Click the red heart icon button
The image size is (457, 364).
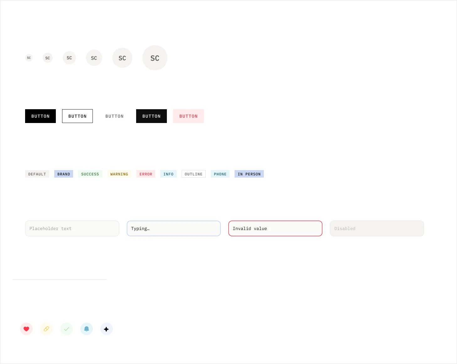tap(26, 329)
